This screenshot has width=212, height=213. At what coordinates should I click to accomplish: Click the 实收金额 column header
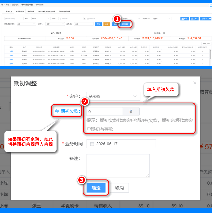pyautogui.click(x=133, y=47)
